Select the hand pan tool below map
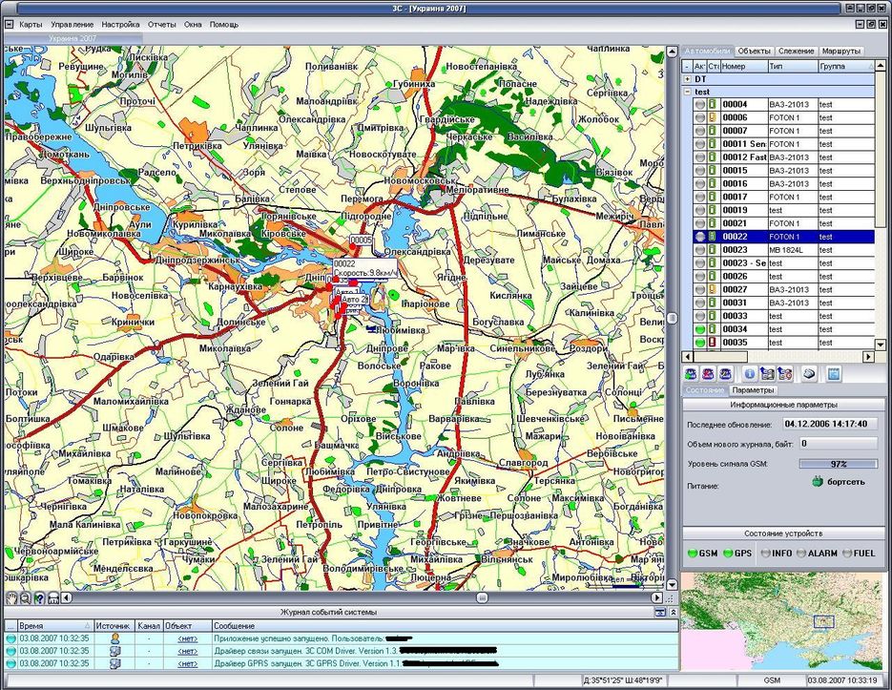Viewport: 892px width, 690px height. tap(10, 597)
